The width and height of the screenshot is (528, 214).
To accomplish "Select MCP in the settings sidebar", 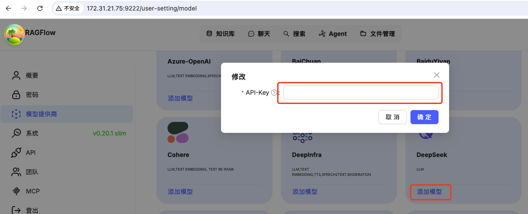I will (67, 191).
